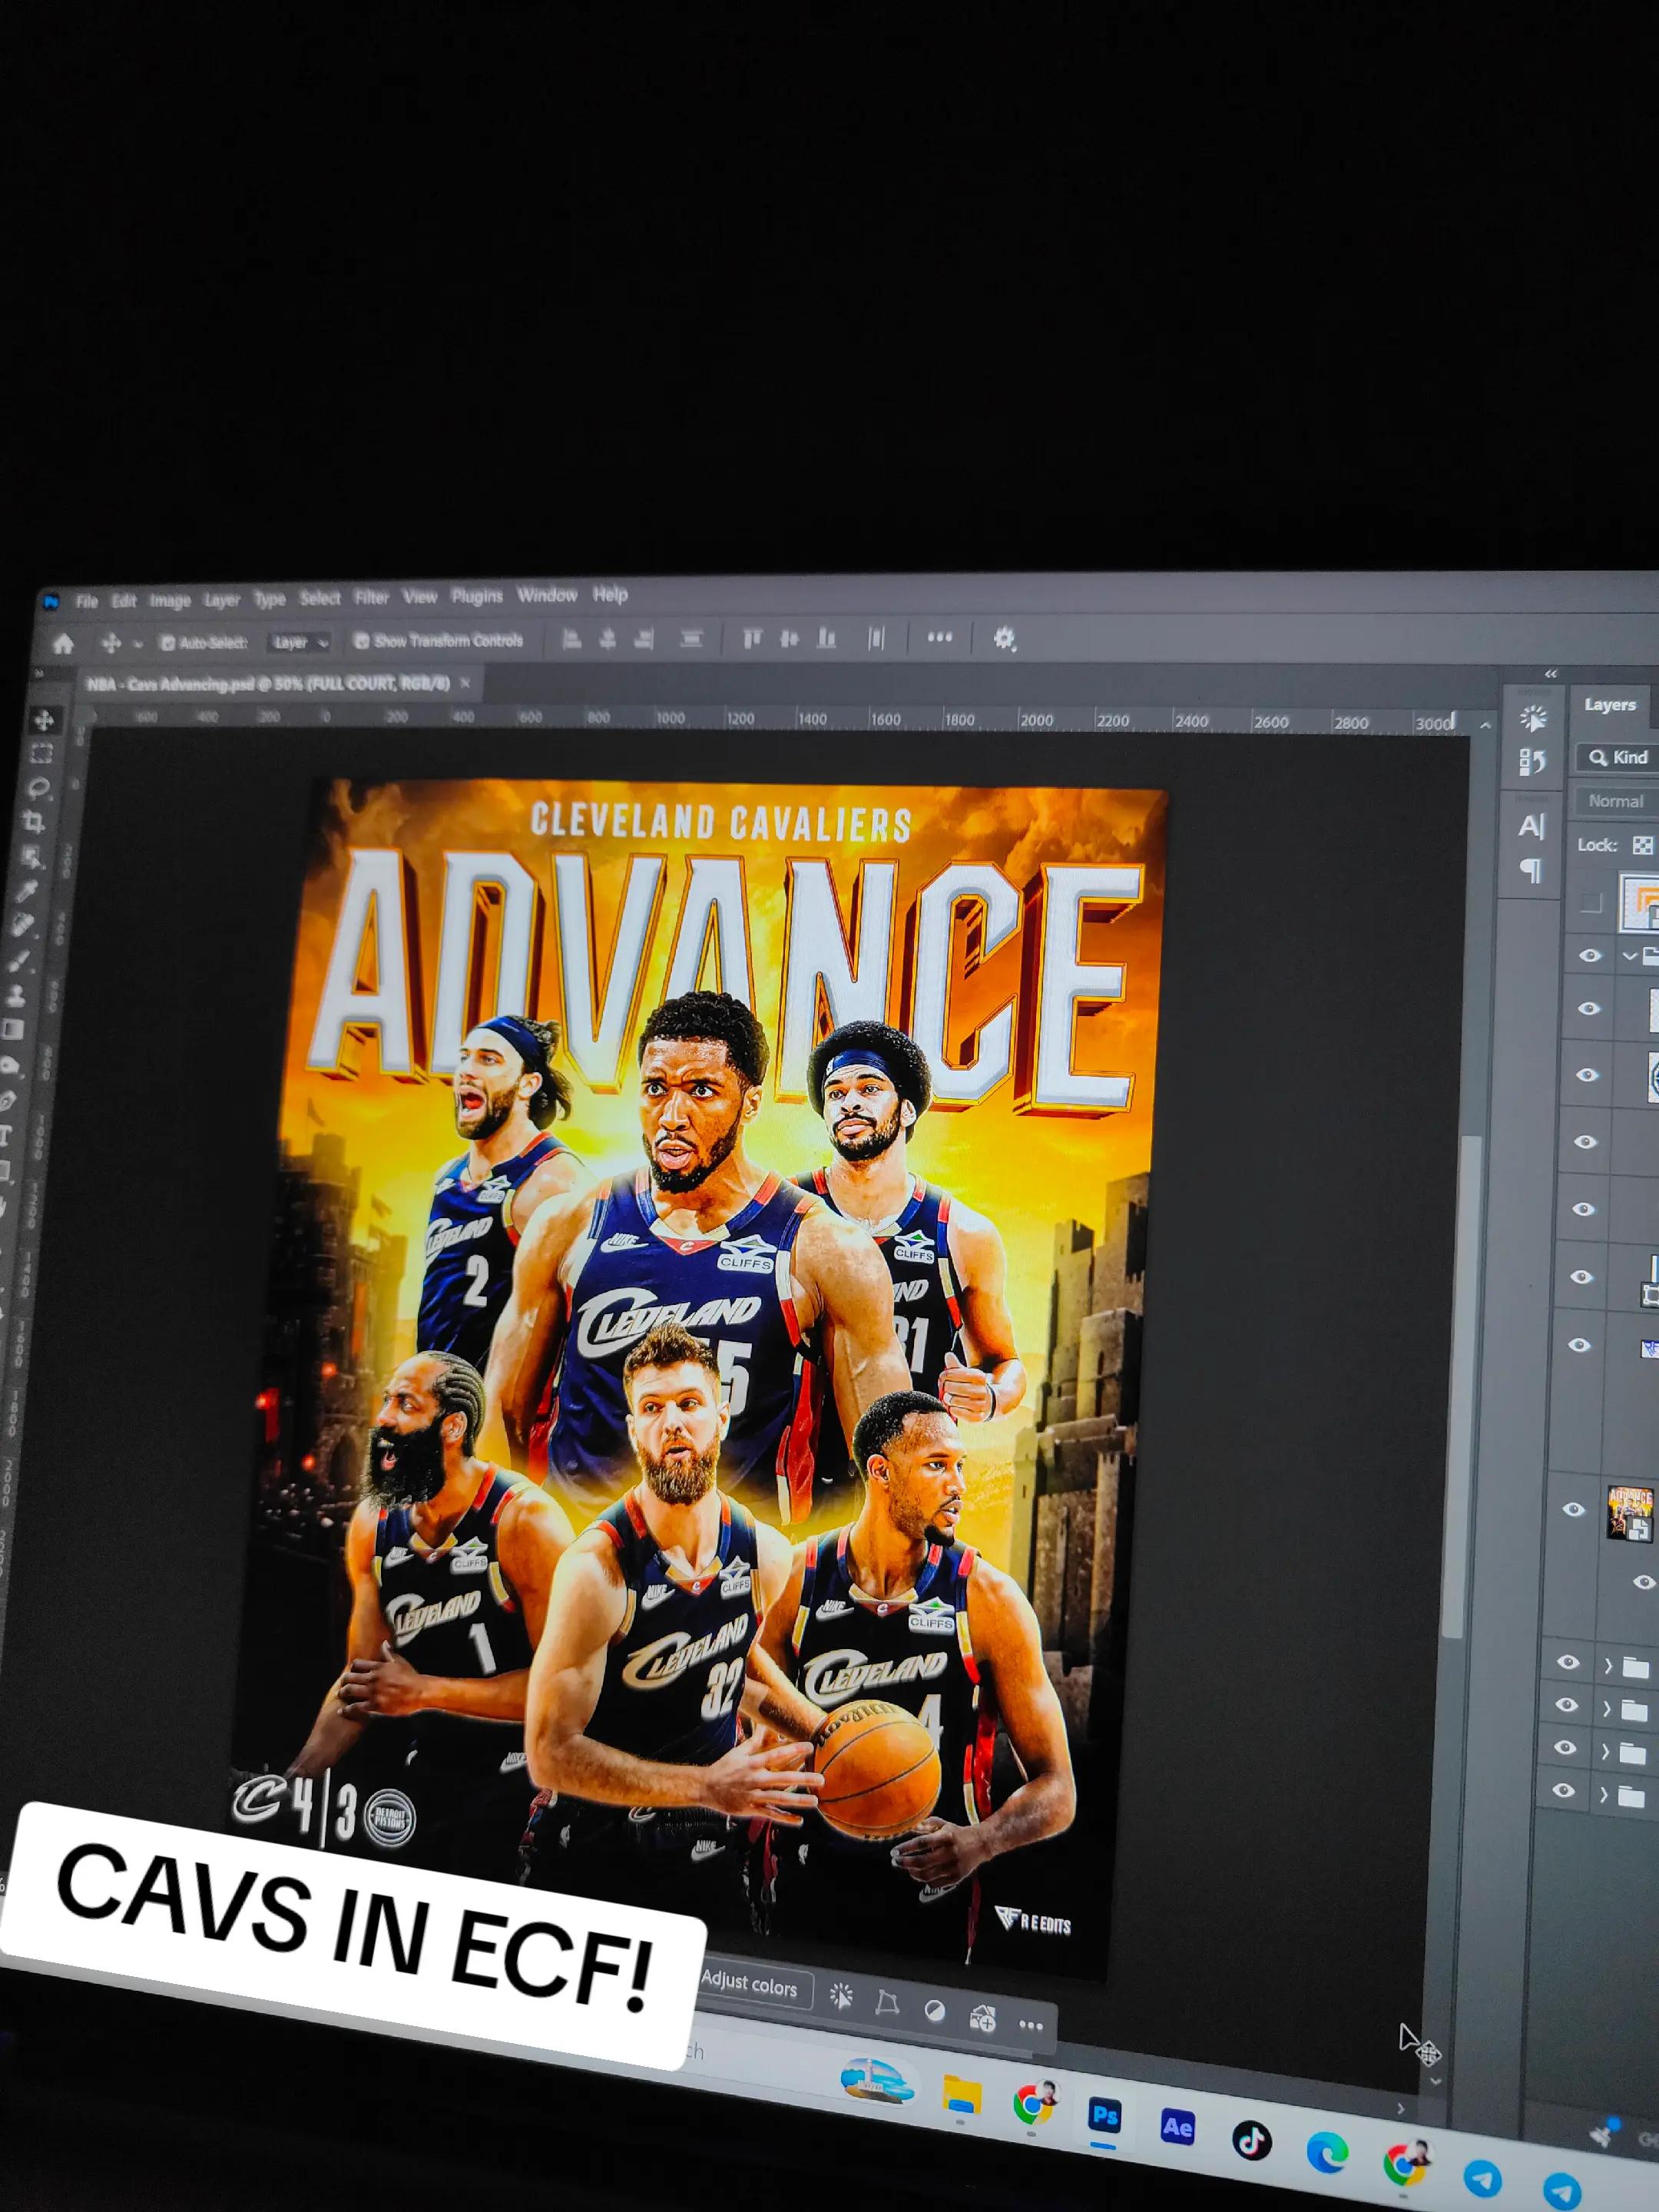The width and height of the screenshot is (1659, 2212).
Task: Hide the layer with circular badge thumbnail
Action: point(1587,1075)
